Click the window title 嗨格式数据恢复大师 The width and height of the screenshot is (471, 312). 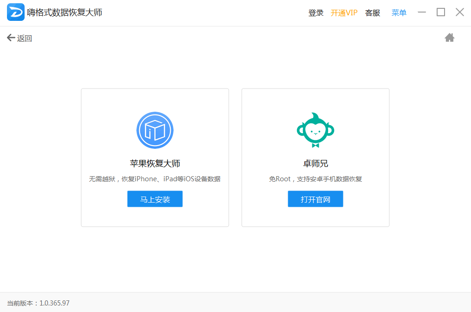pyautogui.click(x=65, y=13)
